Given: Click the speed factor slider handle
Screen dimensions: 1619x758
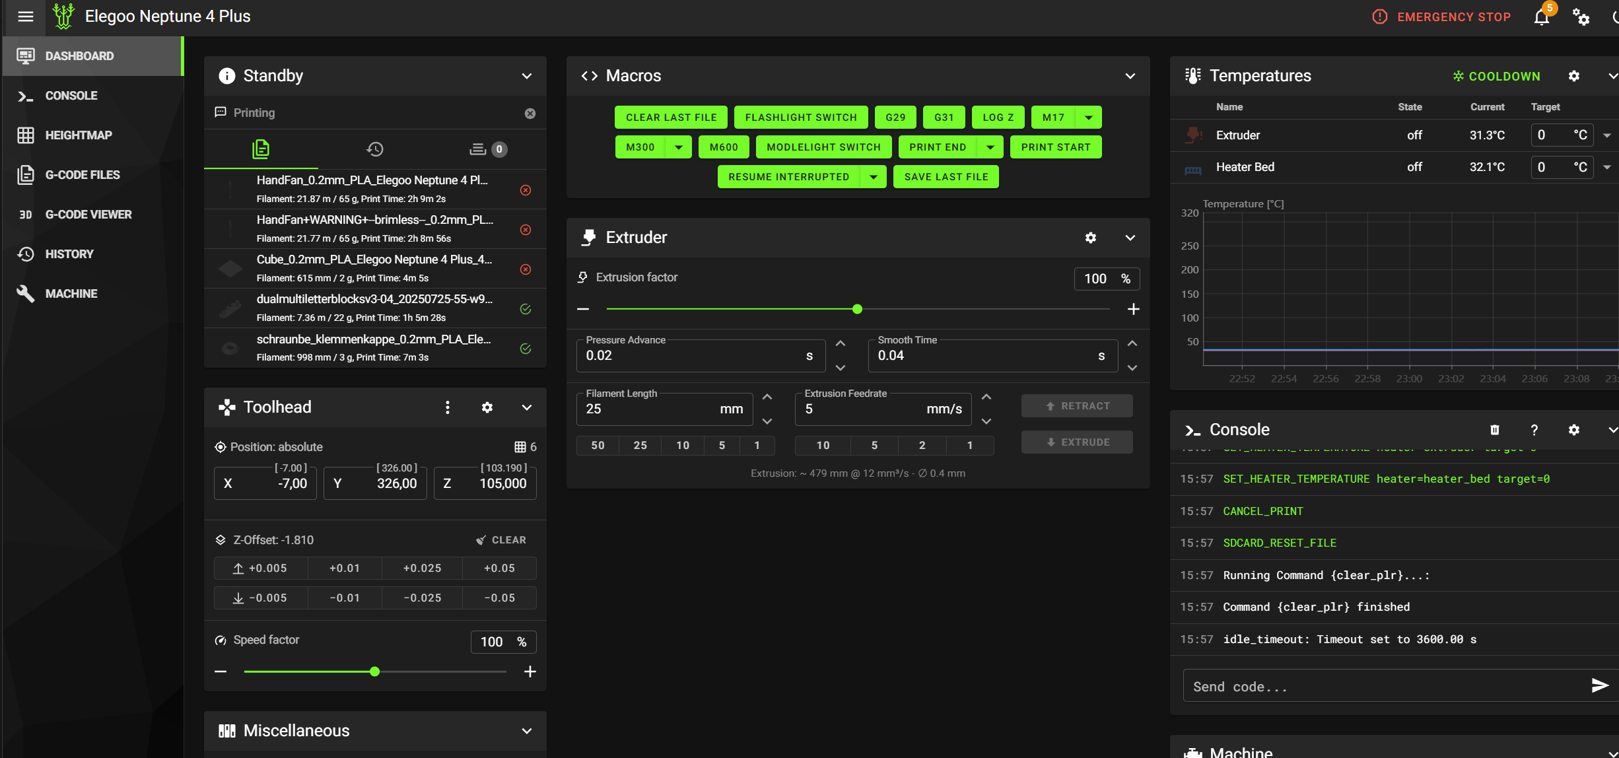Looking at the screenshot, I should 374,672.
